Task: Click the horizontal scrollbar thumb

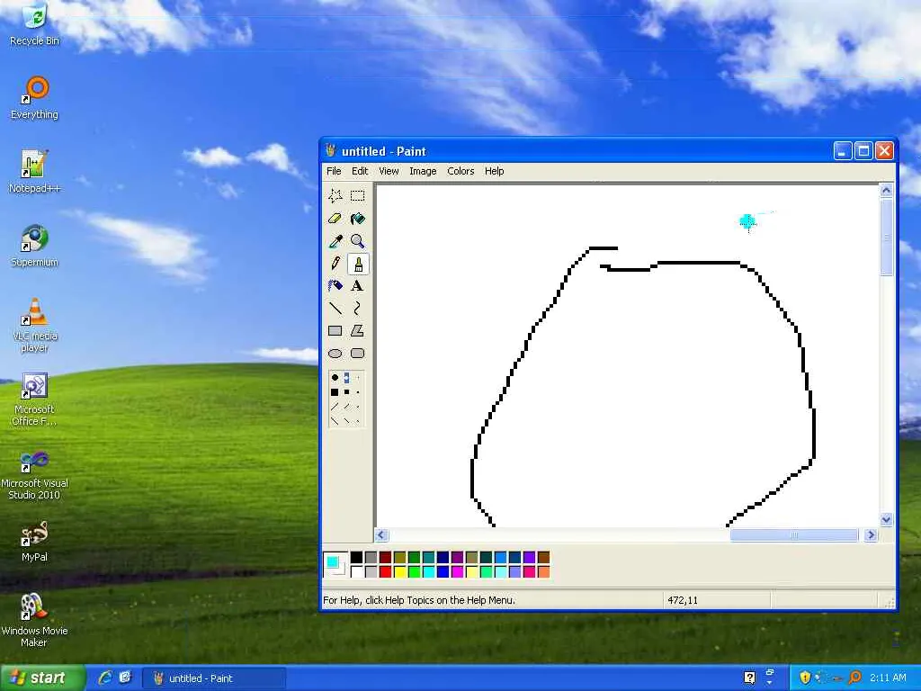Action: (x=794, y=534)
